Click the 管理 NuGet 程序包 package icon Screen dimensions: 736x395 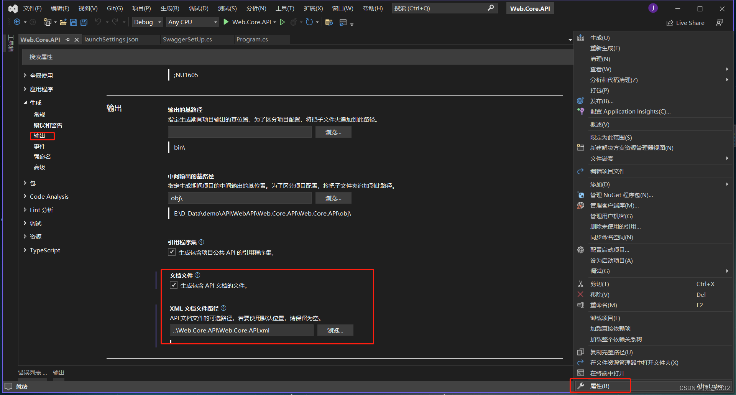(580, 195)
